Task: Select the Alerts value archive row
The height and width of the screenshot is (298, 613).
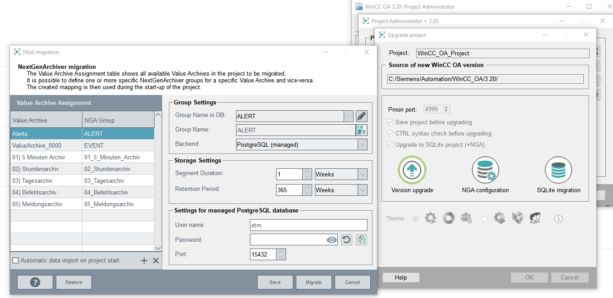Action: pos(82,134)
